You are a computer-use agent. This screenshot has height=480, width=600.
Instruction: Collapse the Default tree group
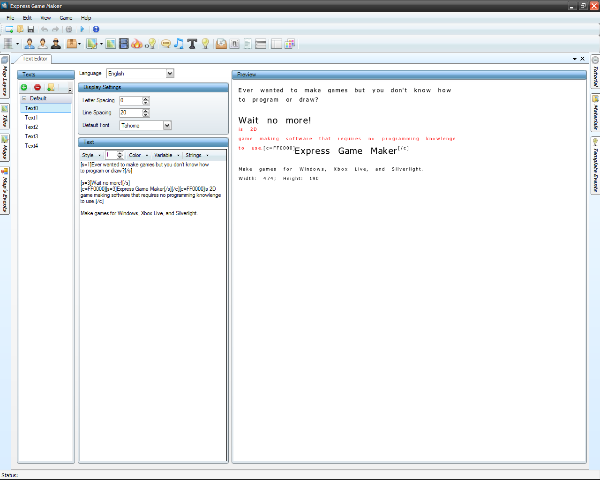click(24, 98)
